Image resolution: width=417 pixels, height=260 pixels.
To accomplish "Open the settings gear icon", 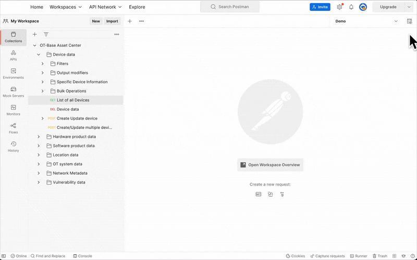I will (339, 7).
